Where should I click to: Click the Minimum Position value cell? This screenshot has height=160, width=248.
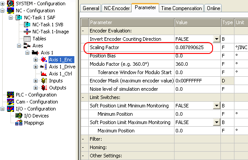coord(198,114)
